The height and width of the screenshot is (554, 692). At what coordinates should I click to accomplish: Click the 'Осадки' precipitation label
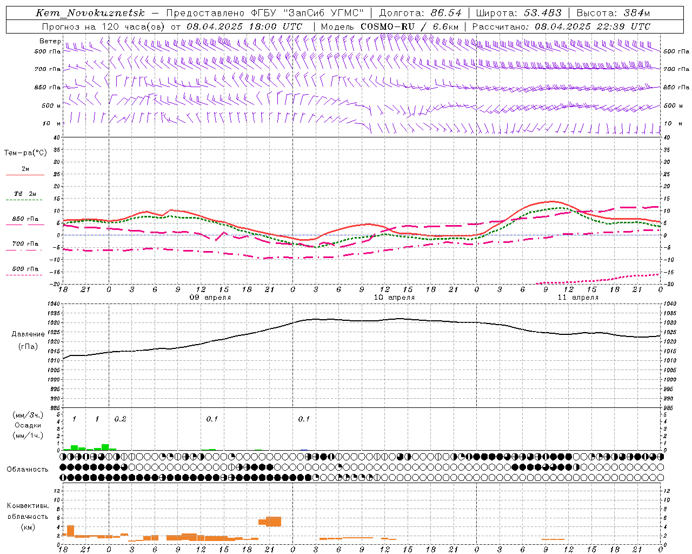tap(28, 425)
